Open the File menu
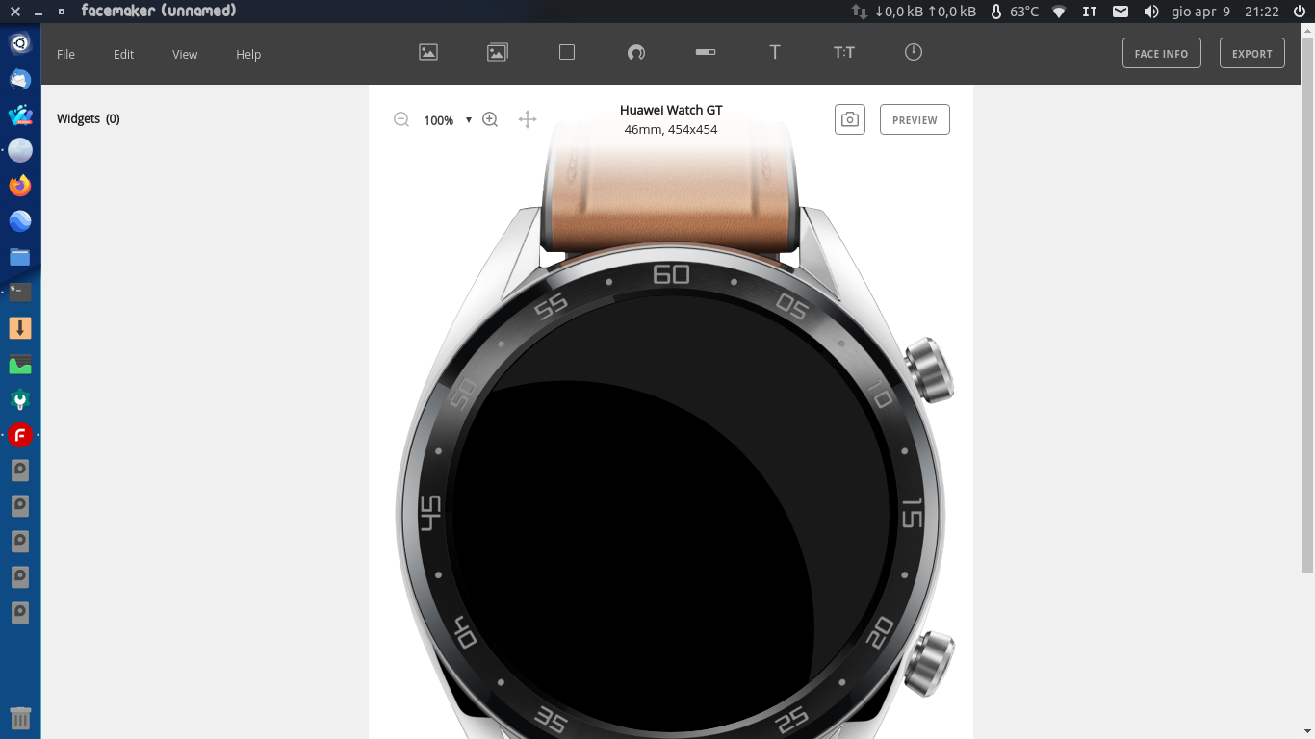 coord(65,54)
